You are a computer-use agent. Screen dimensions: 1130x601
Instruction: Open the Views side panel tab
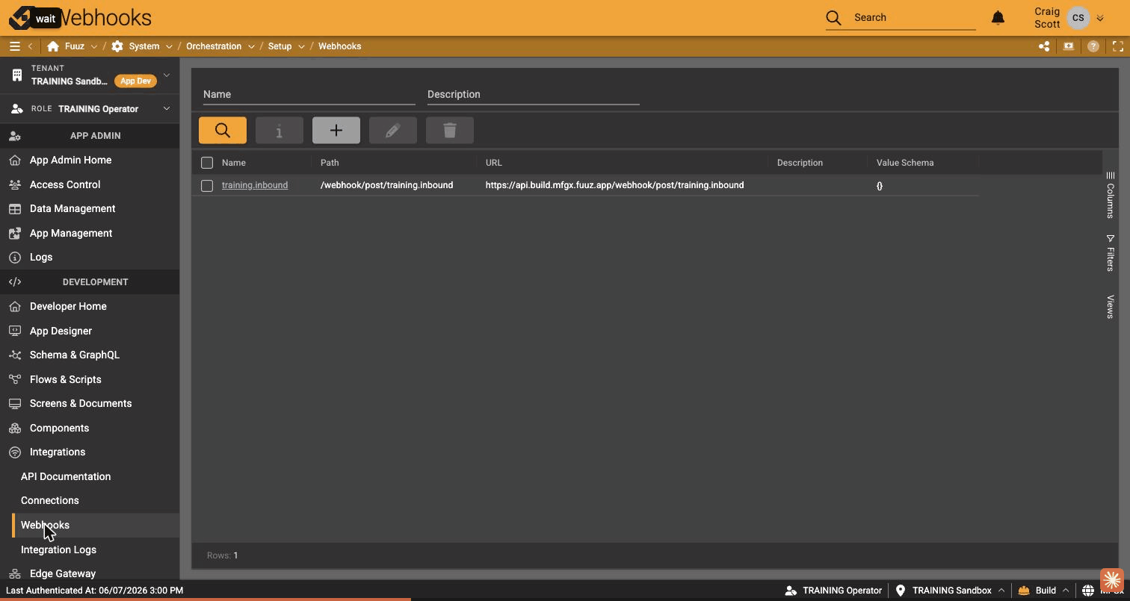pos(1111,307)
